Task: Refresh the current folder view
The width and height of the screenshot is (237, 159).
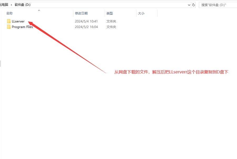Action: tap(194, 5)
